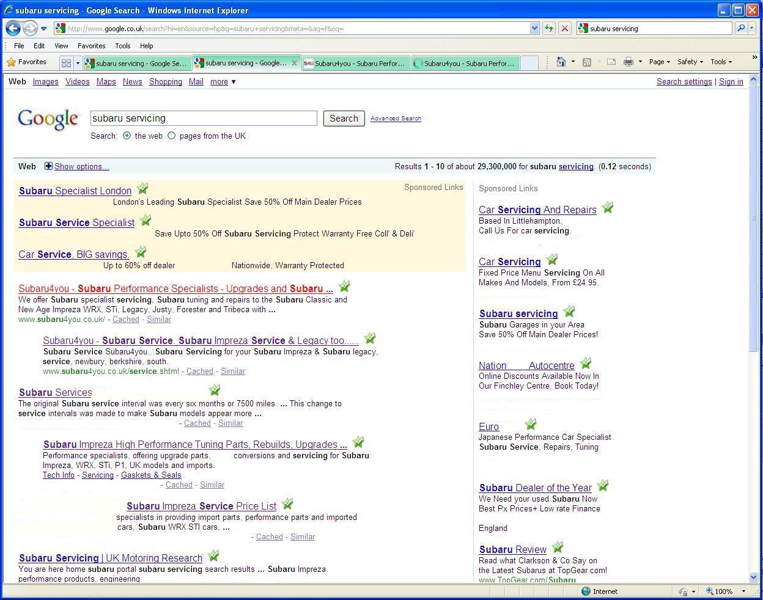Click the Stop loading icon
Image resolution: width=763 pixels, height=600 pixels.
point(565,28)
